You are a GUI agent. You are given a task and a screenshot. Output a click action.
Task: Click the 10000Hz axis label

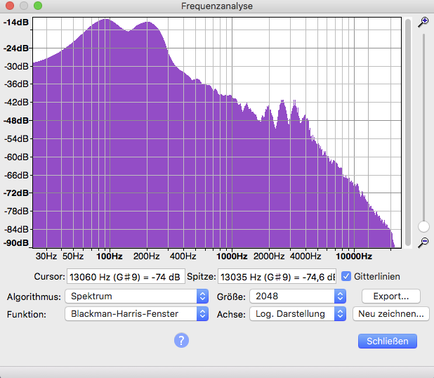pyautogui.click(x=354, y=256)
